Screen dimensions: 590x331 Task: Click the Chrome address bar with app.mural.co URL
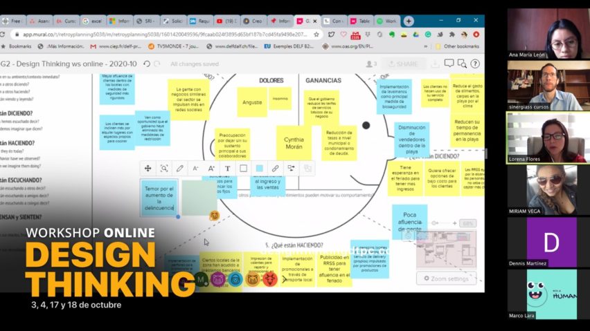point(165,35)
